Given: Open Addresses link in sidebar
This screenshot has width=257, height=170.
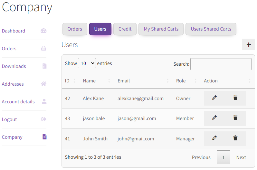Looking at the screenshot, I should pyautogui.click(x=13, y=84).
